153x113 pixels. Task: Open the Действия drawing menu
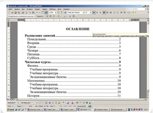pyautogui.click(x=12, y=103)
